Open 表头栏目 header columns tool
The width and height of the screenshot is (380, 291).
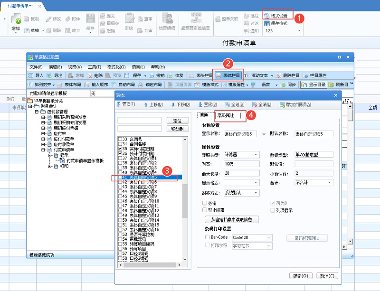pos(201,75)
